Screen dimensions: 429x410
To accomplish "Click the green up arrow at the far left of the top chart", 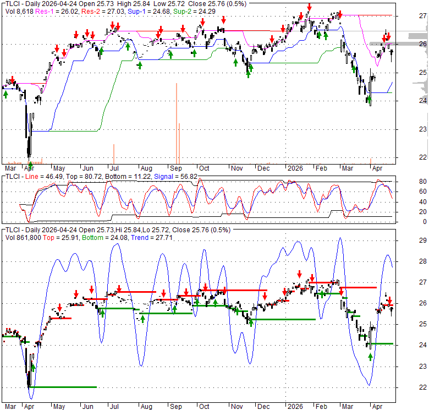I will [x=5, y=94].
